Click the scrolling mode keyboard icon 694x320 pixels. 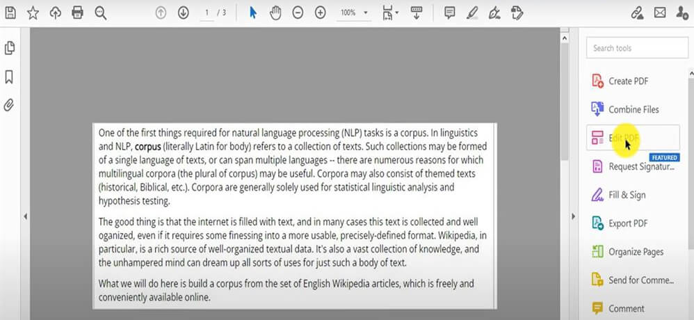point(416,13)
